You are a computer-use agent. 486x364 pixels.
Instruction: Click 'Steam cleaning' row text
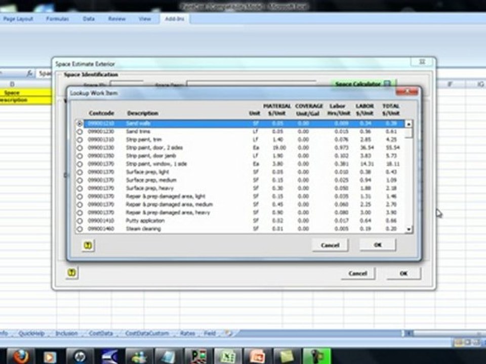(x=143, y=229)
